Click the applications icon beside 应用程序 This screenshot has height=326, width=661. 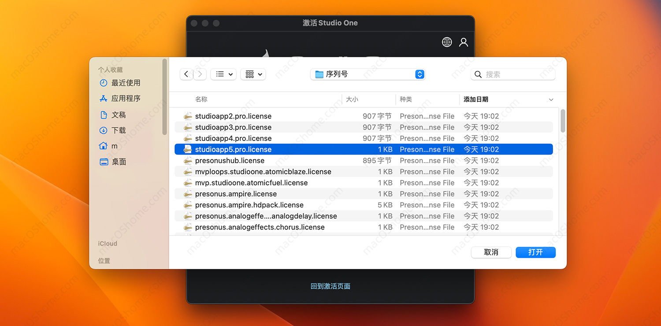tap(104, 99)
